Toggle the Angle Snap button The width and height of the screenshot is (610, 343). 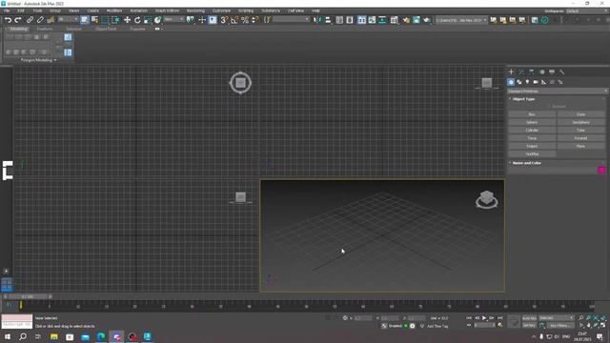[234, 20]
